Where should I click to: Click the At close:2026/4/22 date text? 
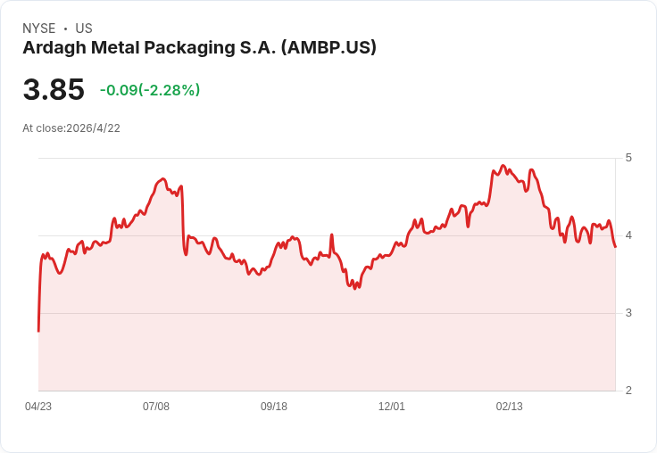pyautogui.click(x=71, y=128)
